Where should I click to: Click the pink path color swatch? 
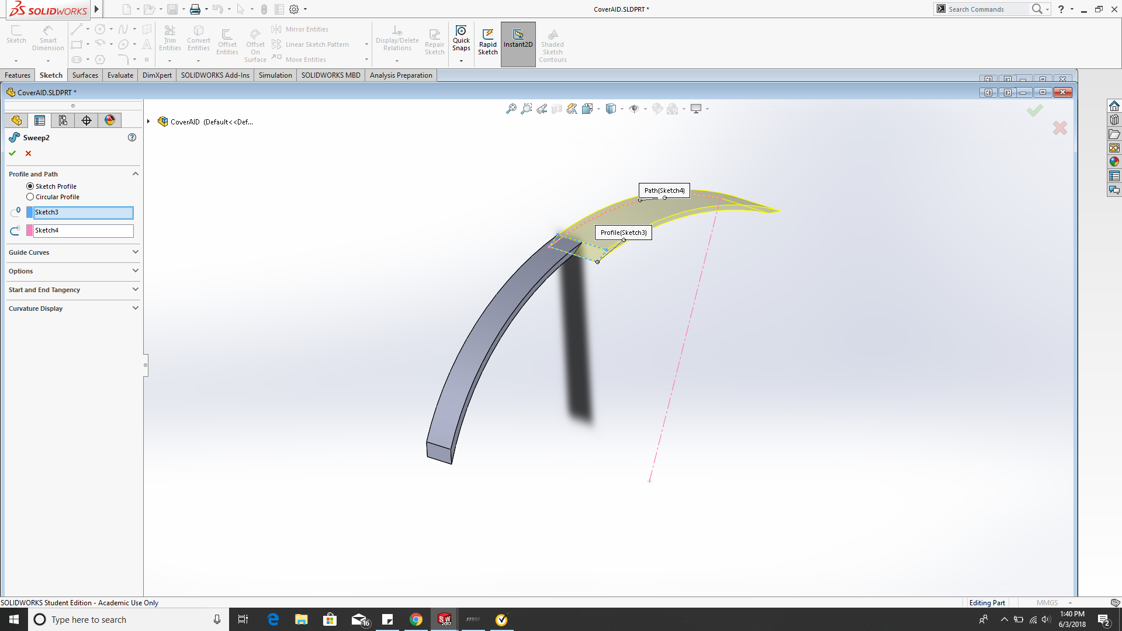point(30,231)
